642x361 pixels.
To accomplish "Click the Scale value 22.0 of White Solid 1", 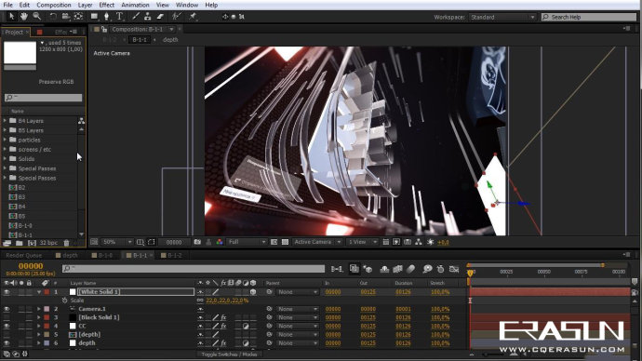I will [227, 301].
